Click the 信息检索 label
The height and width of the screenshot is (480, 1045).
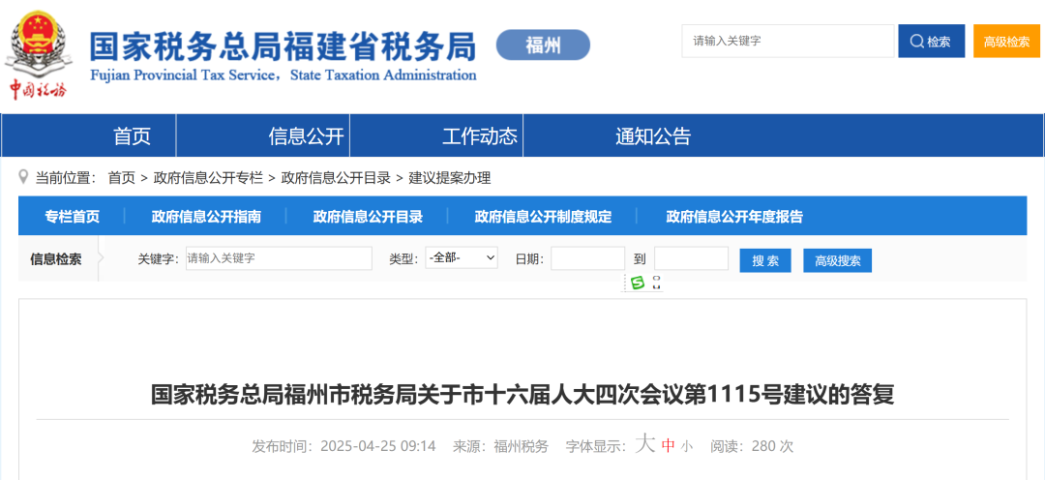tap(56, 260)
